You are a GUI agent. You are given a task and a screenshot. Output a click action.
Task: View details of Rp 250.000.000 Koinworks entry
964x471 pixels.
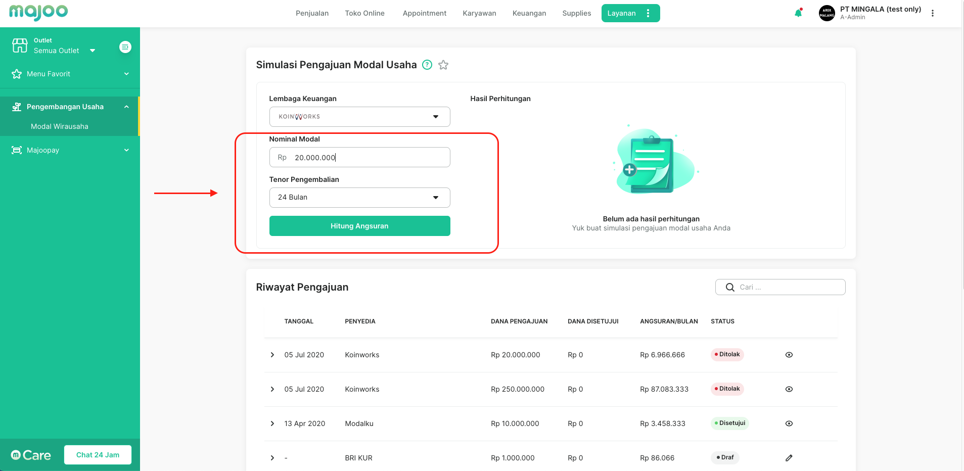coord(789,389)
